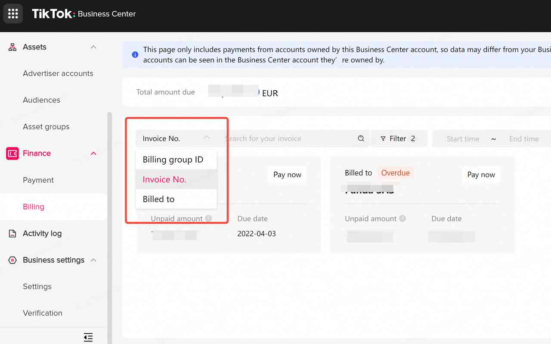
Task: Click the Start time date field
Action: tap(463, 138)
